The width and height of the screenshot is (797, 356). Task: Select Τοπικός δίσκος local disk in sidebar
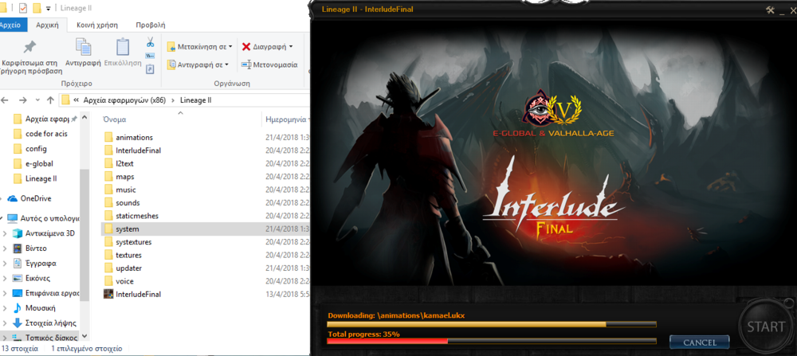[45, 338]
